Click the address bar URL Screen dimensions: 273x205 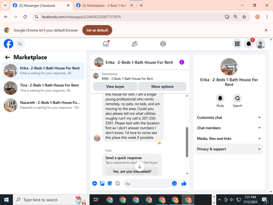81,17
